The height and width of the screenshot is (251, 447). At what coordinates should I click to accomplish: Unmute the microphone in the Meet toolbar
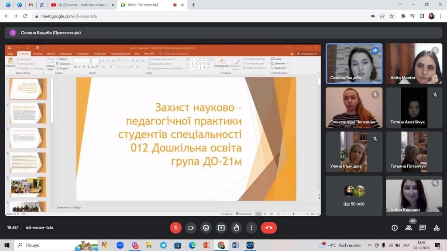click(x=175, y=227)
